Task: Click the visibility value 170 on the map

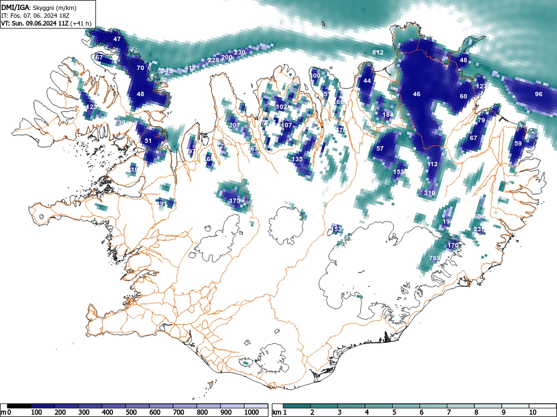Action: (x=453, y=245)
